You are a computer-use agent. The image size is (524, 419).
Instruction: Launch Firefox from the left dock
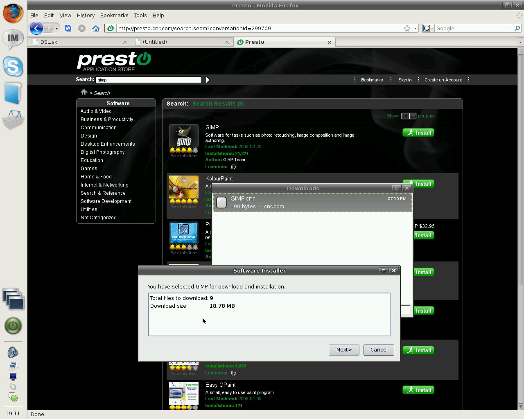pos(13,12)
